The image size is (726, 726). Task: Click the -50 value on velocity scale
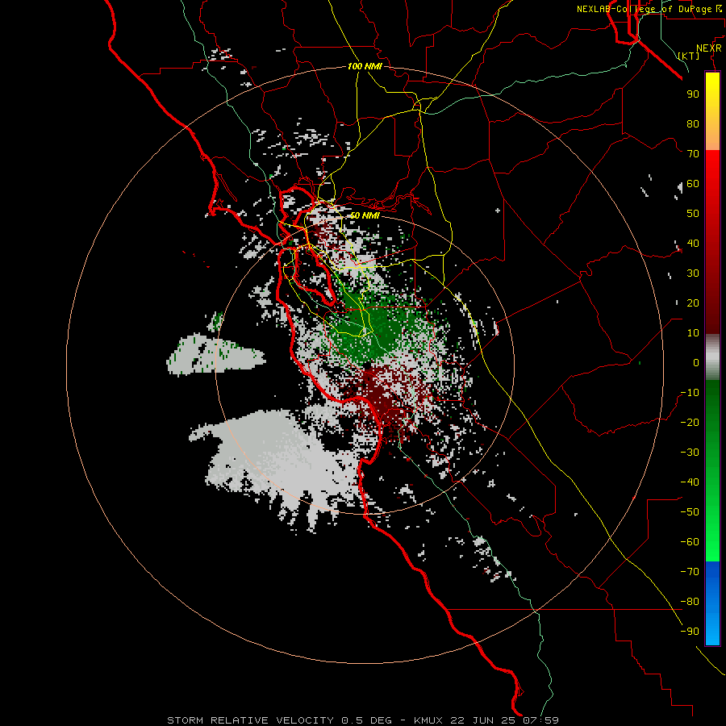690,512
